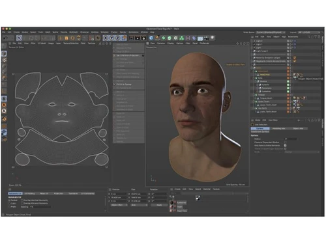The height and width of the screenshot is (244, 326).
Task: Collapse the Jaw Parts group in tree
Action: tap(254, 108)
